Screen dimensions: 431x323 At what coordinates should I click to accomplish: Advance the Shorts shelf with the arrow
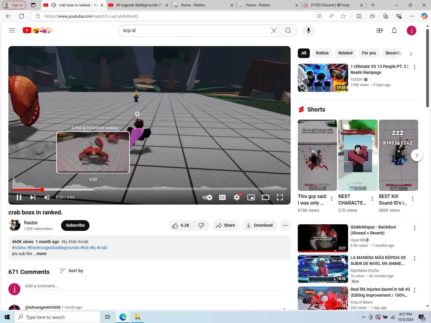[x=417, y=155]
